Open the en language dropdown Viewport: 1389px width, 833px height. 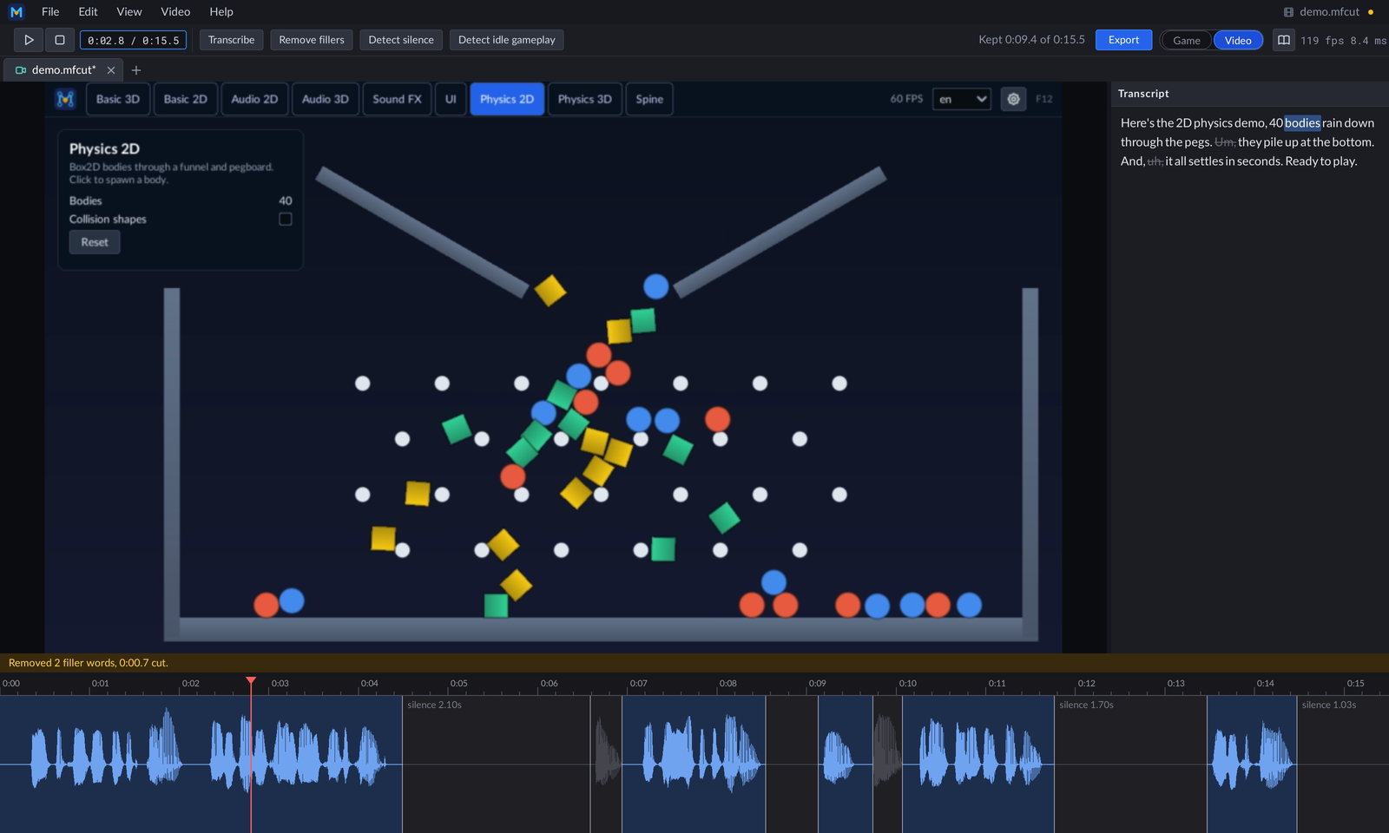point(962,99)
